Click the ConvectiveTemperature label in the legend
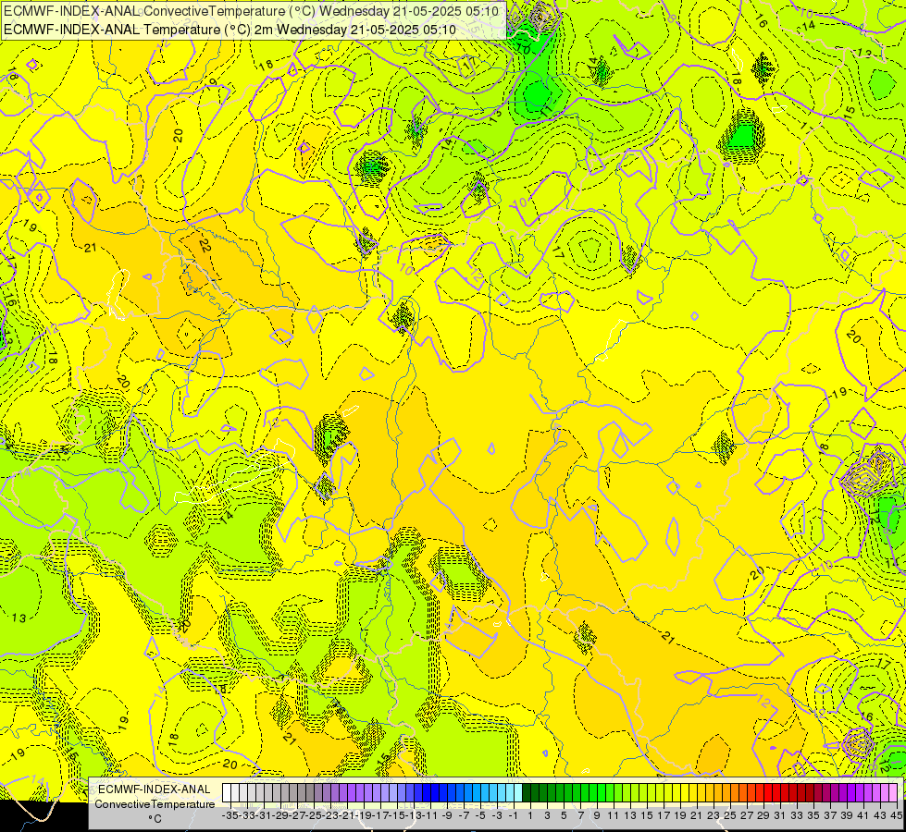 tap(155, 804)
